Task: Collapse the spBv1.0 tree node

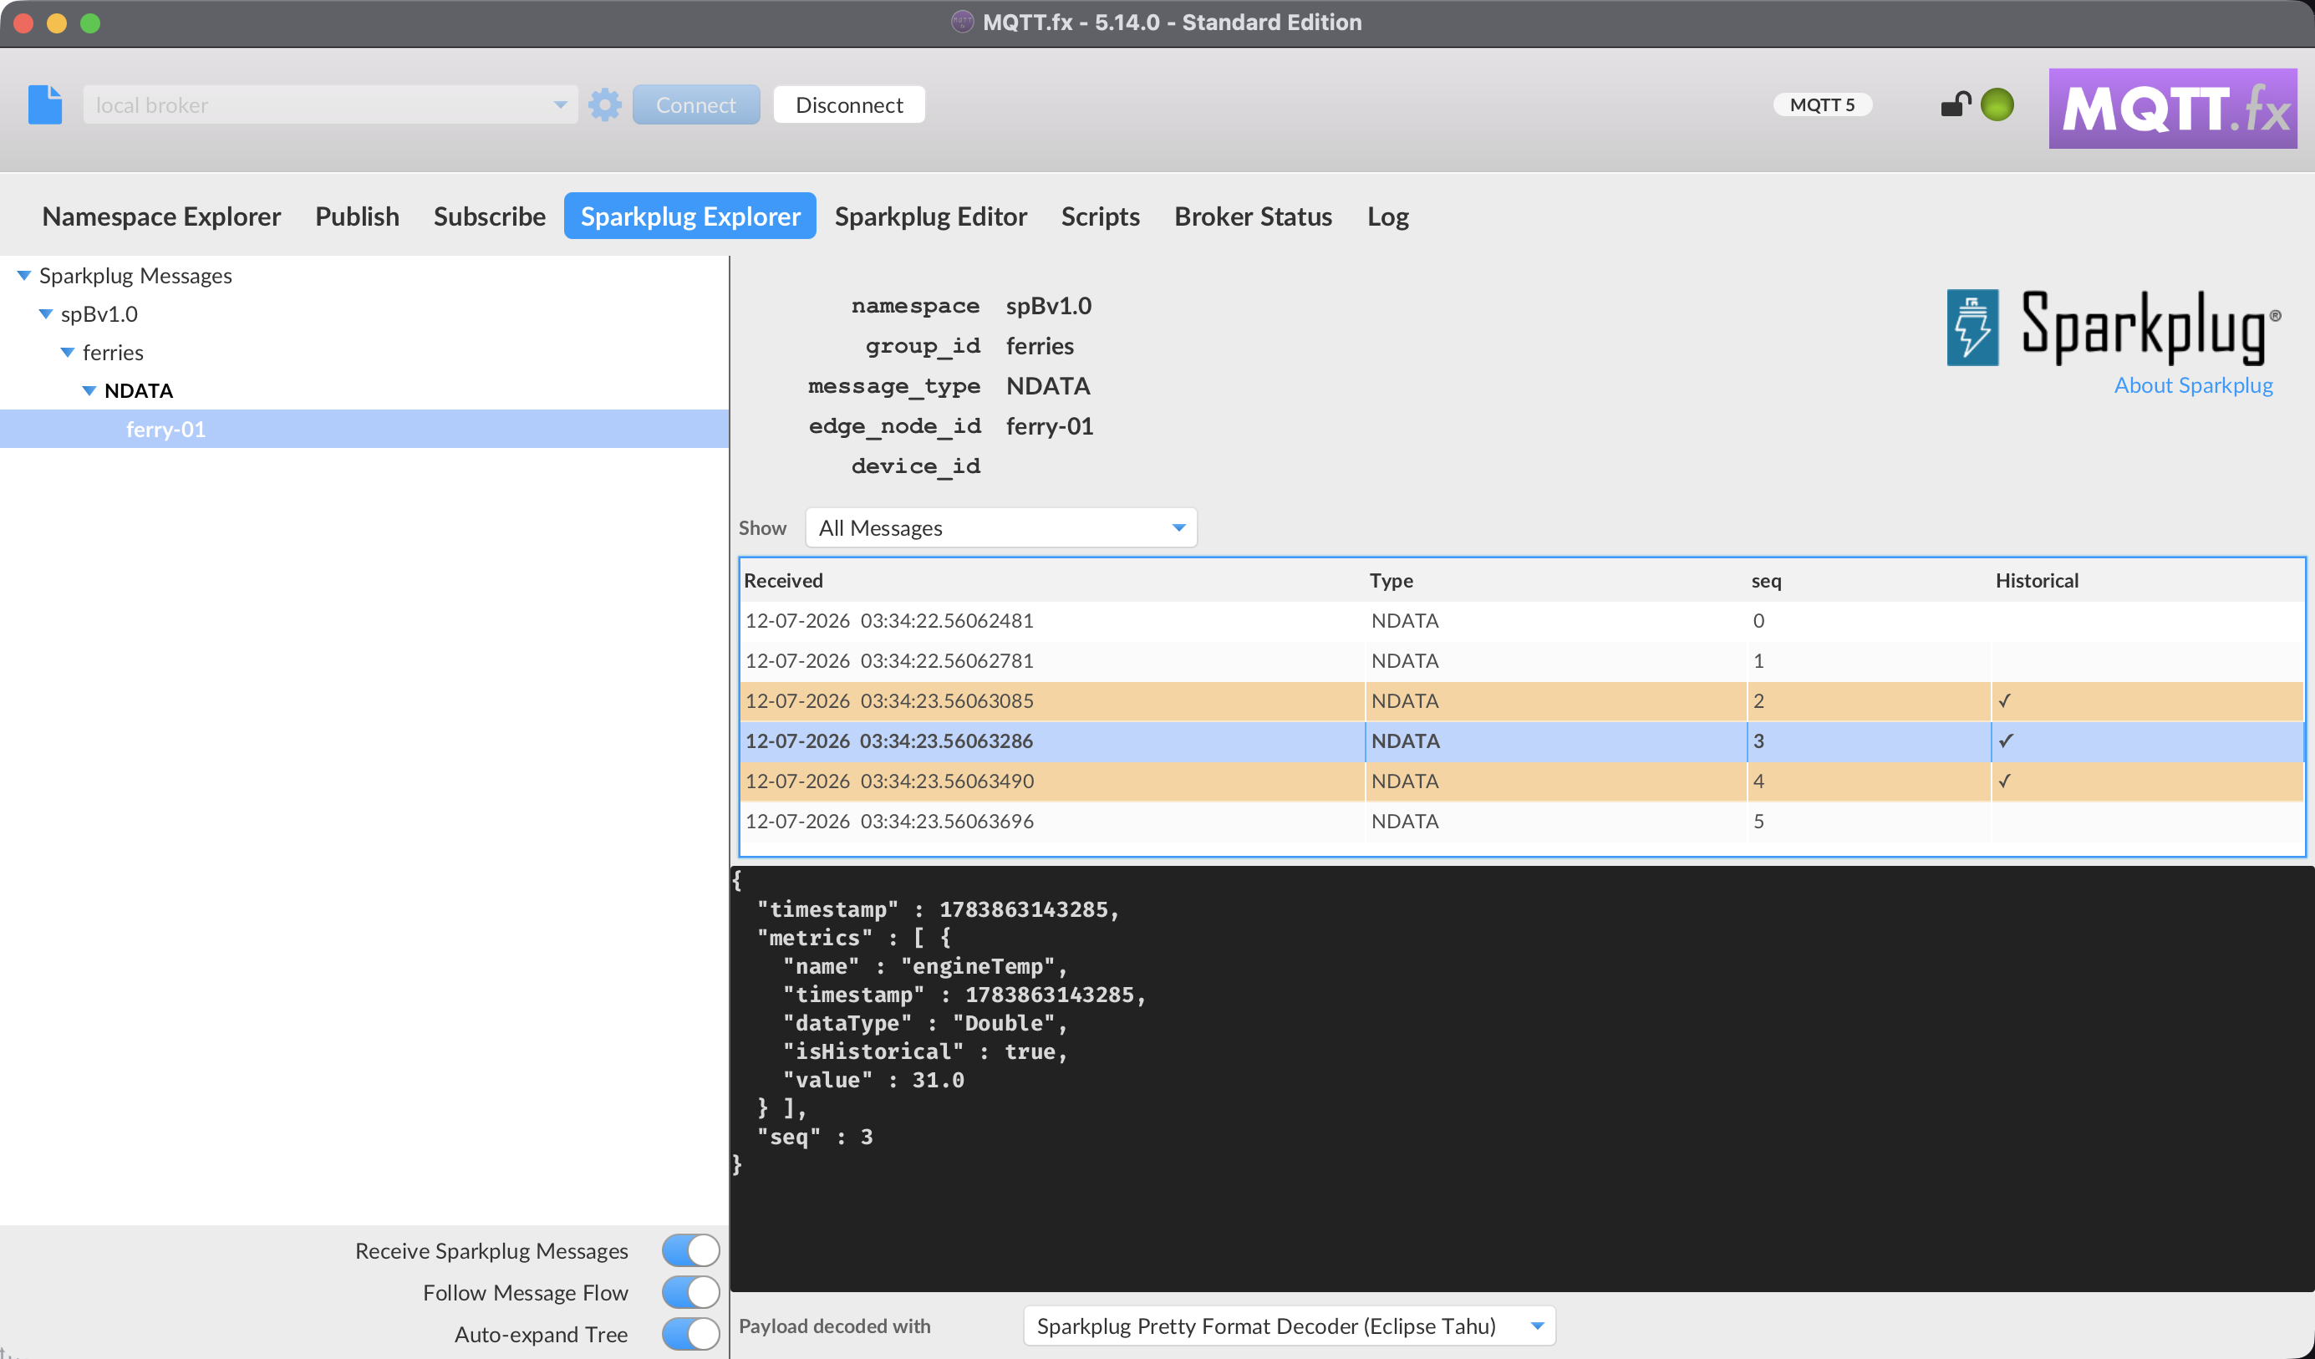Action: (x=45, y=314)
